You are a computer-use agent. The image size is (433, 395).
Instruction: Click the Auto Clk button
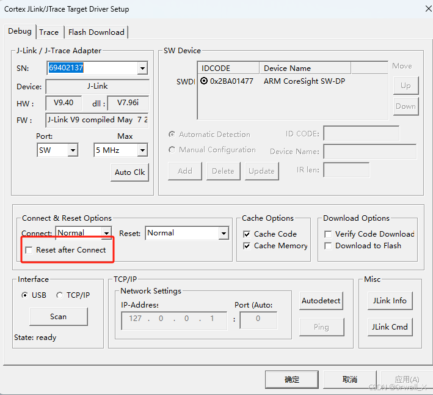coord(130,172)
